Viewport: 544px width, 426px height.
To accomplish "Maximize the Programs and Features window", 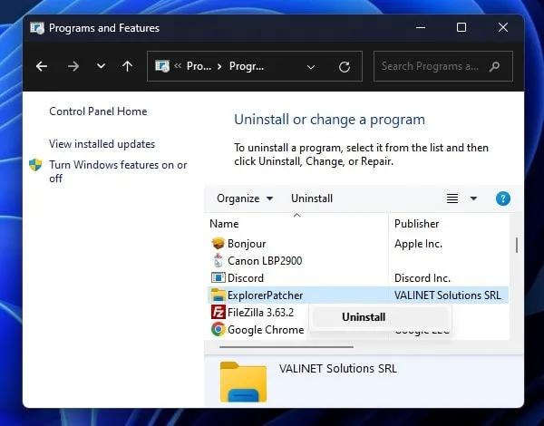I will pyautogui.click(x=461, y=27).
